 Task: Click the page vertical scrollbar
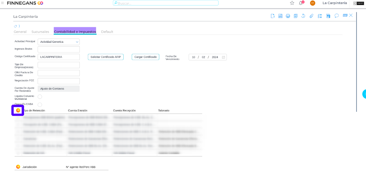[356, 62]
